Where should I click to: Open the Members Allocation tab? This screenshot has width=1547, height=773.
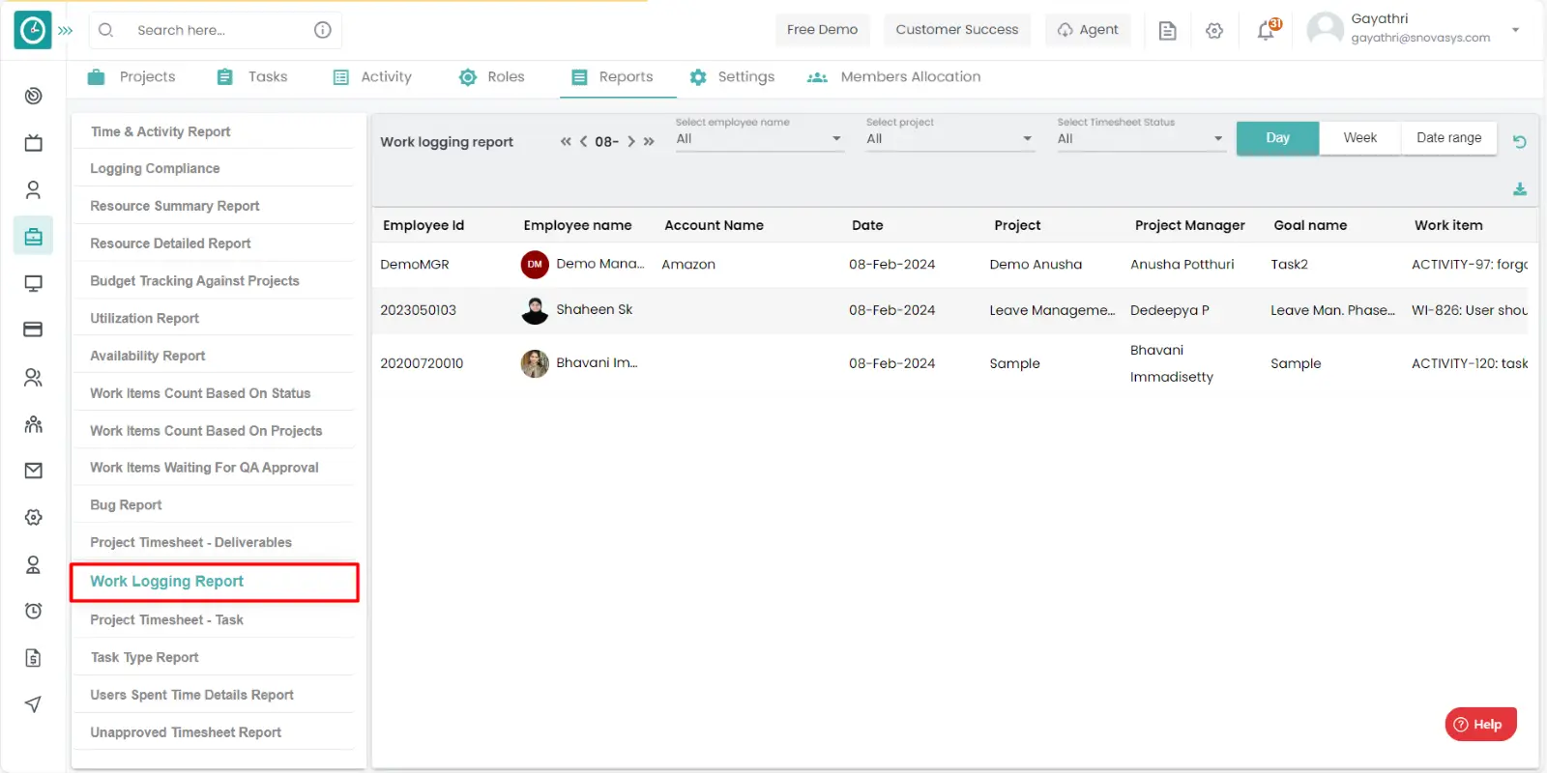(894, 77)
